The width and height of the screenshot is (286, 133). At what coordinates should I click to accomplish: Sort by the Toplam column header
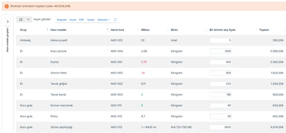click(264, 30)
